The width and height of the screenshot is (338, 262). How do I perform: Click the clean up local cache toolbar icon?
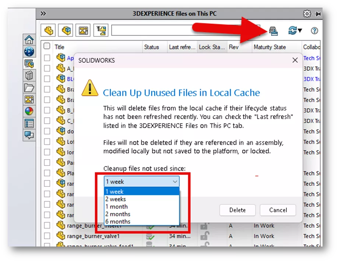[x=275, y=31]
